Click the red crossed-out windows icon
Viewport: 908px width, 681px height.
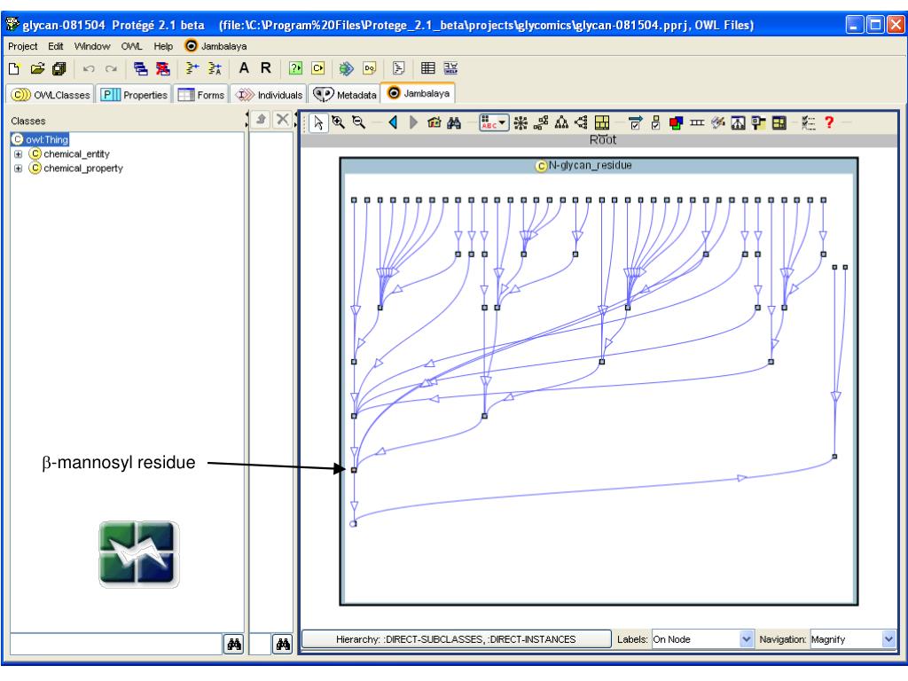pos(163,68)
